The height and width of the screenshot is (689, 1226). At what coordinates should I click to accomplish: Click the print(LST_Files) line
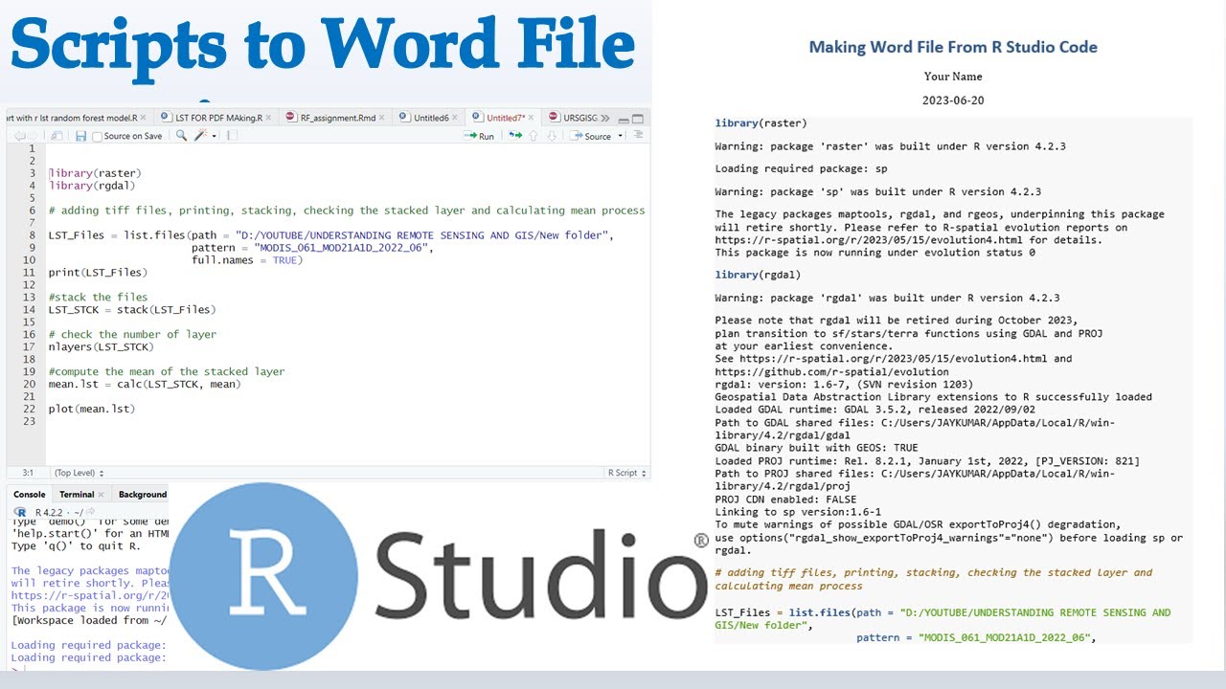[99, 273]
